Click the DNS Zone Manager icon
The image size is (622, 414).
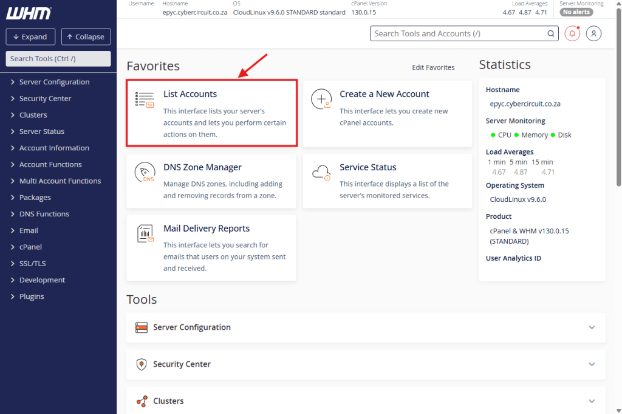(145, 173)
